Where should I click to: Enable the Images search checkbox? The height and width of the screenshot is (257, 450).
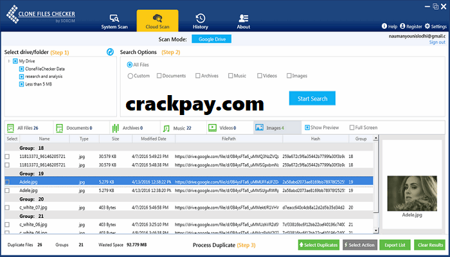click(289, 76)
